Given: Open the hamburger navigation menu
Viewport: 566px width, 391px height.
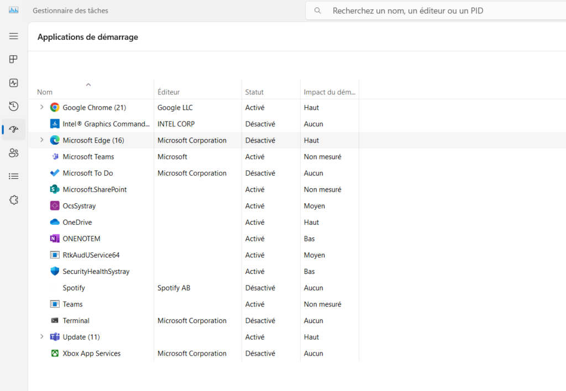Looking at the screenshot, I should 14,36.
